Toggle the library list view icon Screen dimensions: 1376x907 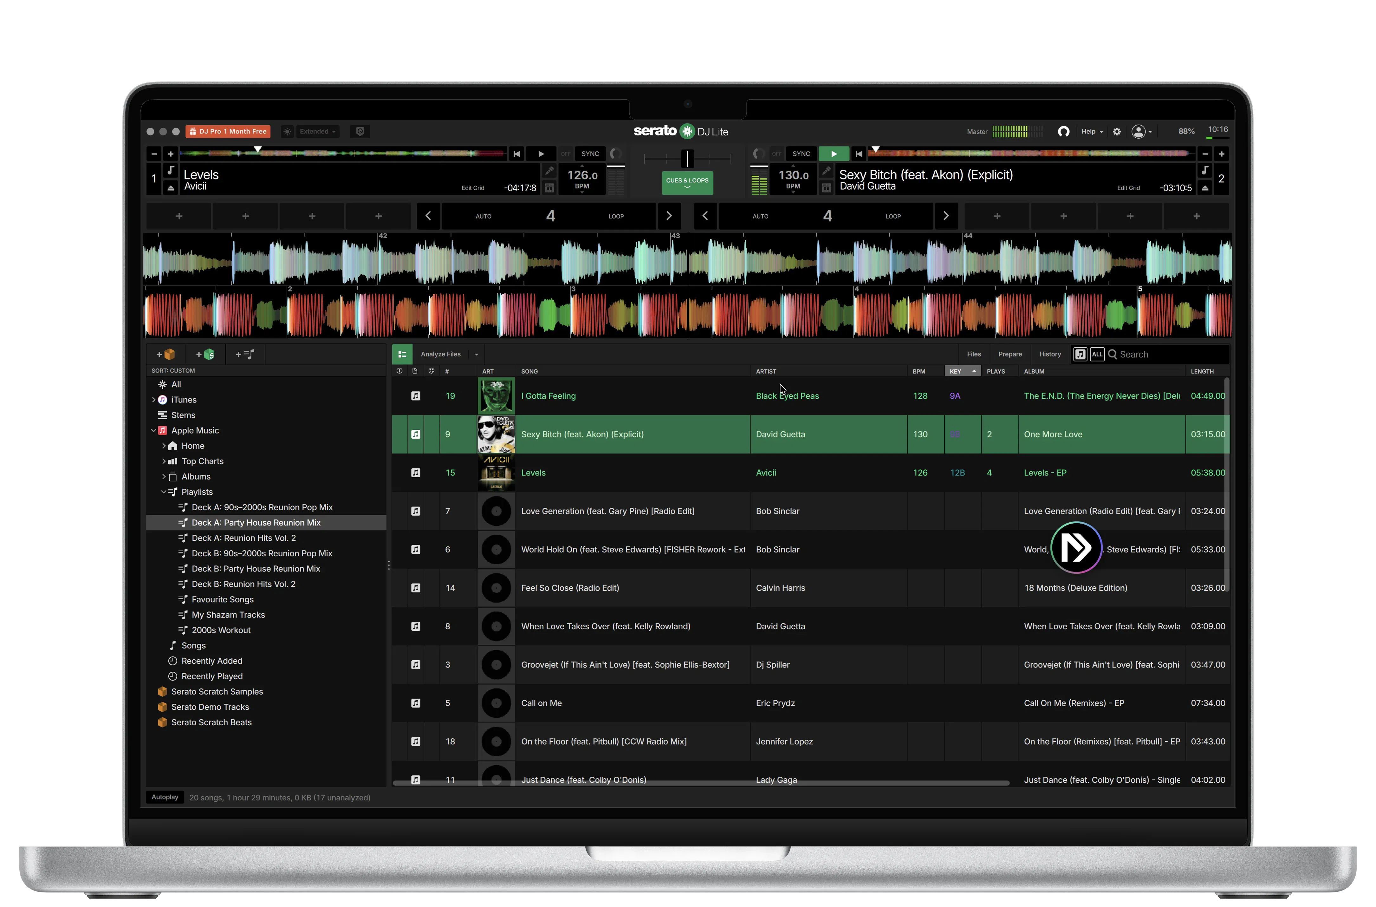coord(402,354)
